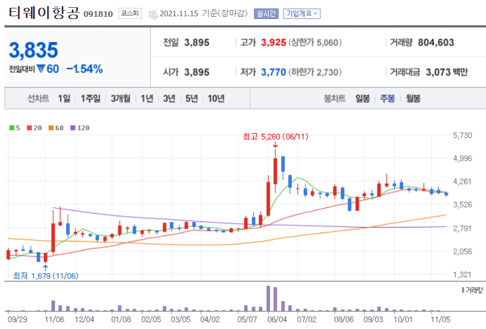Image resolution: width=486 pixels, height=329 pixels.
Task: Click the blue down triangle beside 60
Action: click(x=40, y=68)
